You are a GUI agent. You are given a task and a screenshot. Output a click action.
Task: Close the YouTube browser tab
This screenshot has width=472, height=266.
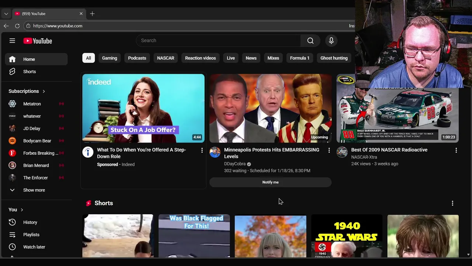coord(81,14)
